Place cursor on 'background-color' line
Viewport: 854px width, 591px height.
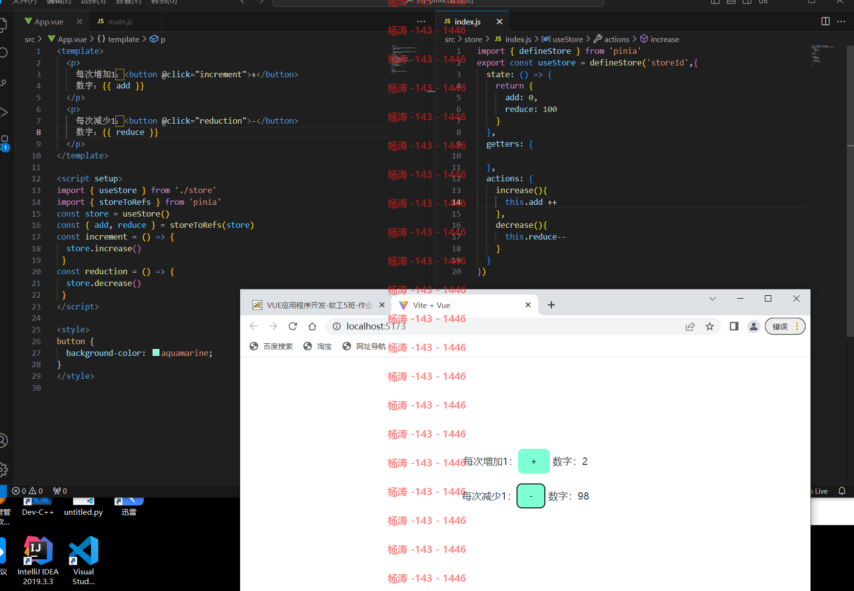tap(139, 353)
